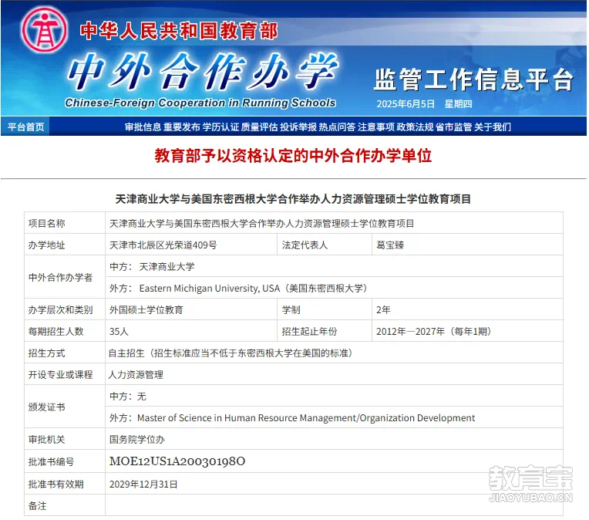Select the 中外合作办学者 label cell
This screenshot has width=589, height=520.
coord(65,278)
